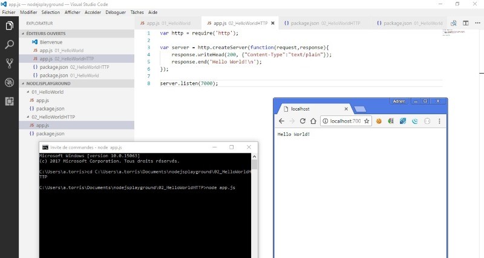
Task: Click the command prompt vertical scrollbar
Action: [254, 205]
